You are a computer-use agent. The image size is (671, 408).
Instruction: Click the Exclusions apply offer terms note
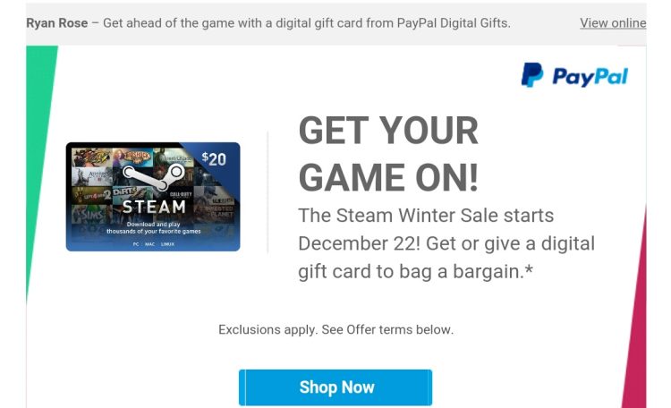coord(335,329)
